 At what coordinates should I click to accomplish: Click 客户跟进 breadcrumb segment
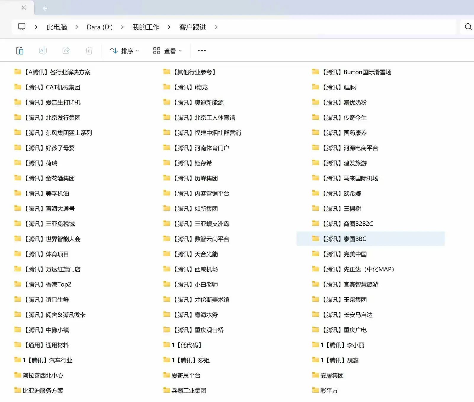click(x=193, y=27)
